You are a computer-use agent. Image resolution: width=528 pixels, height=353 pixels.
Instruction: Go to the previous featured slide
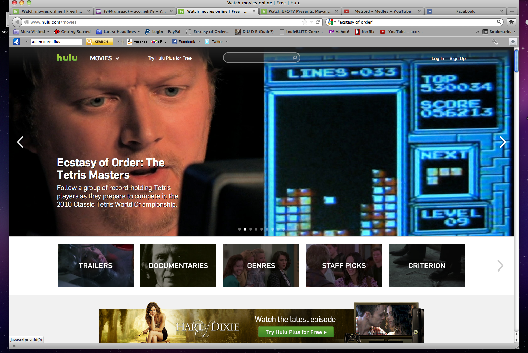tap(21, 142)
